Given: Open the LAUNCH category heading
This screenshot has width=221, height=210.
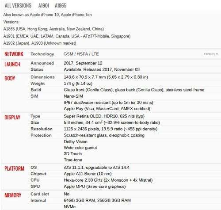Looking at the screenshot, I should point(12,64).
